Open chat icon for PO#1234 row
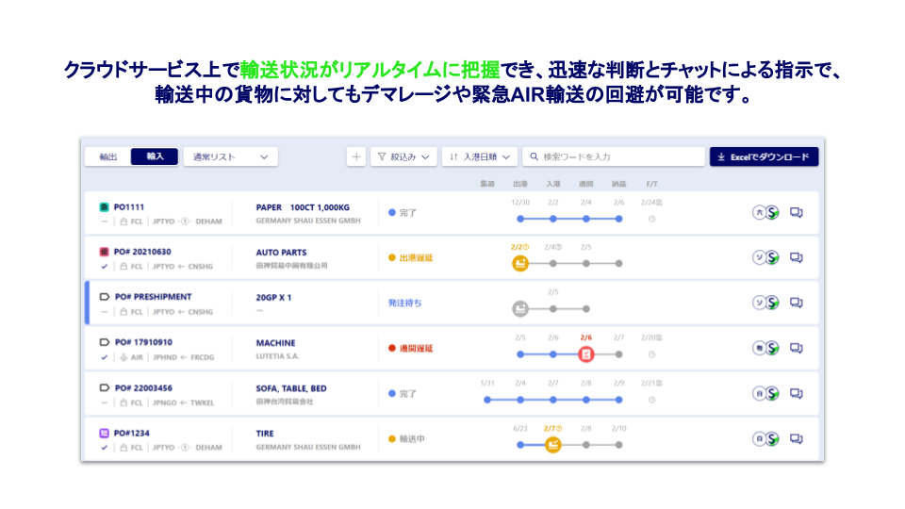The image size is (905, 509). [796, 439]
